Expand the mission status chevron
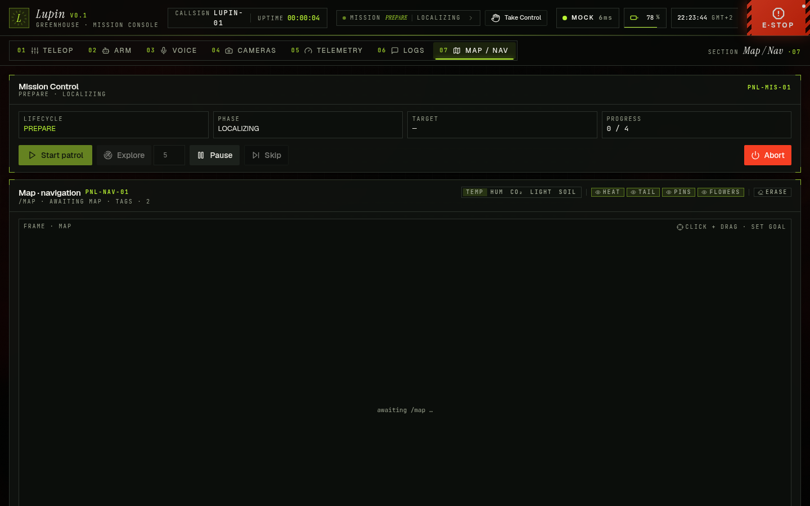The height and width of the screenshot is (506, 810). click(471, 18)
